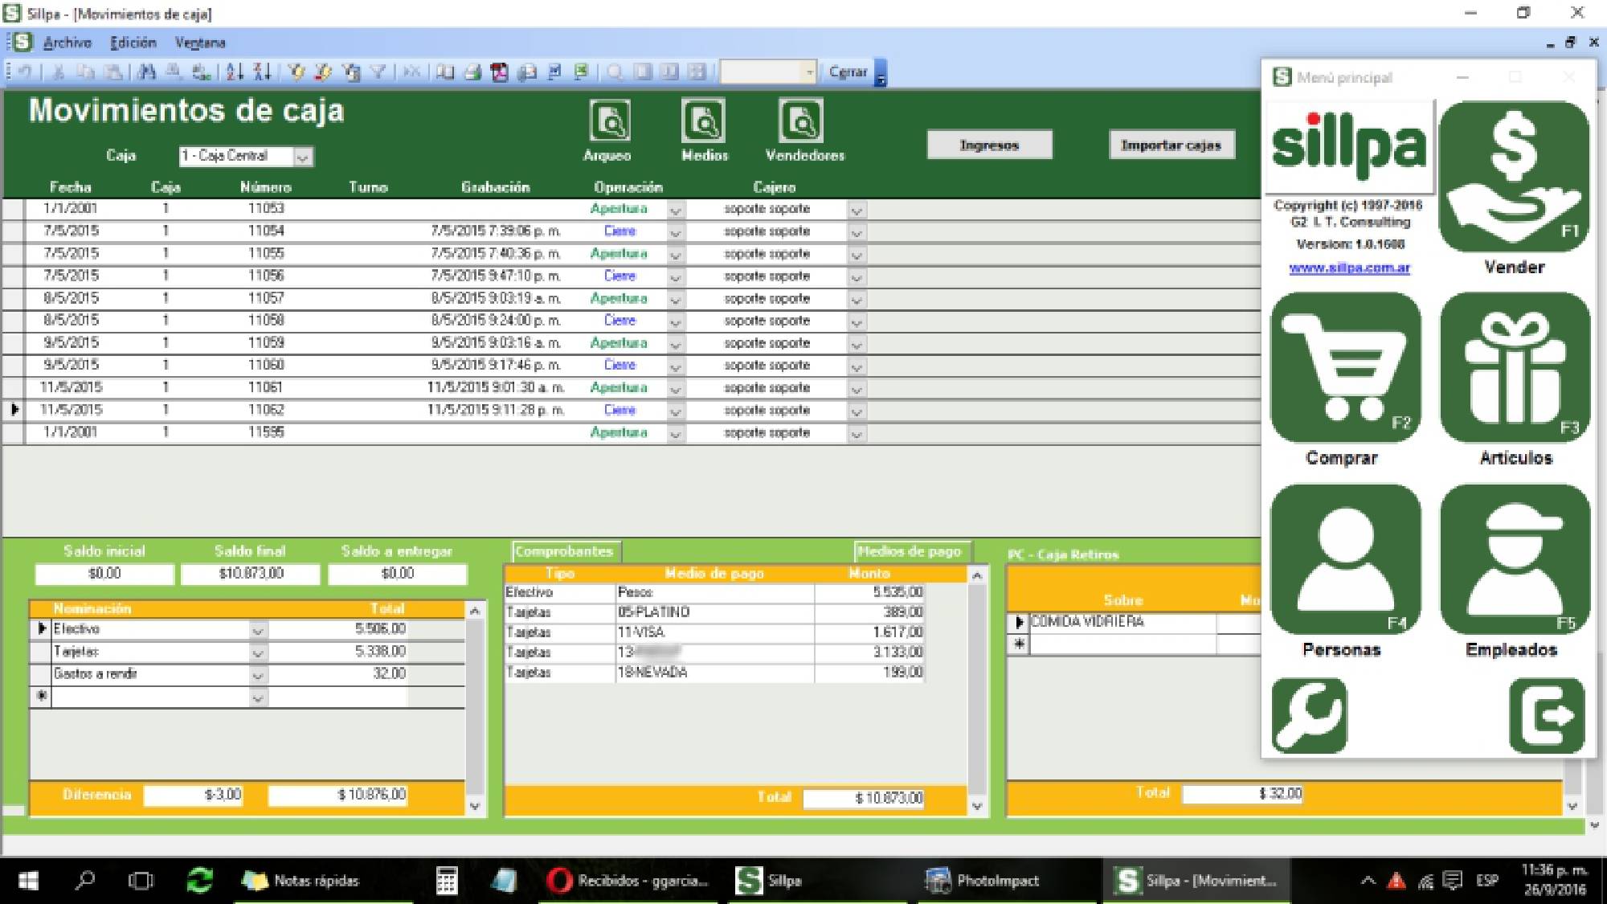The image size is (1607, 904).
Task: Open configuration with the wrench icon
Action: tap(1308, 715)
